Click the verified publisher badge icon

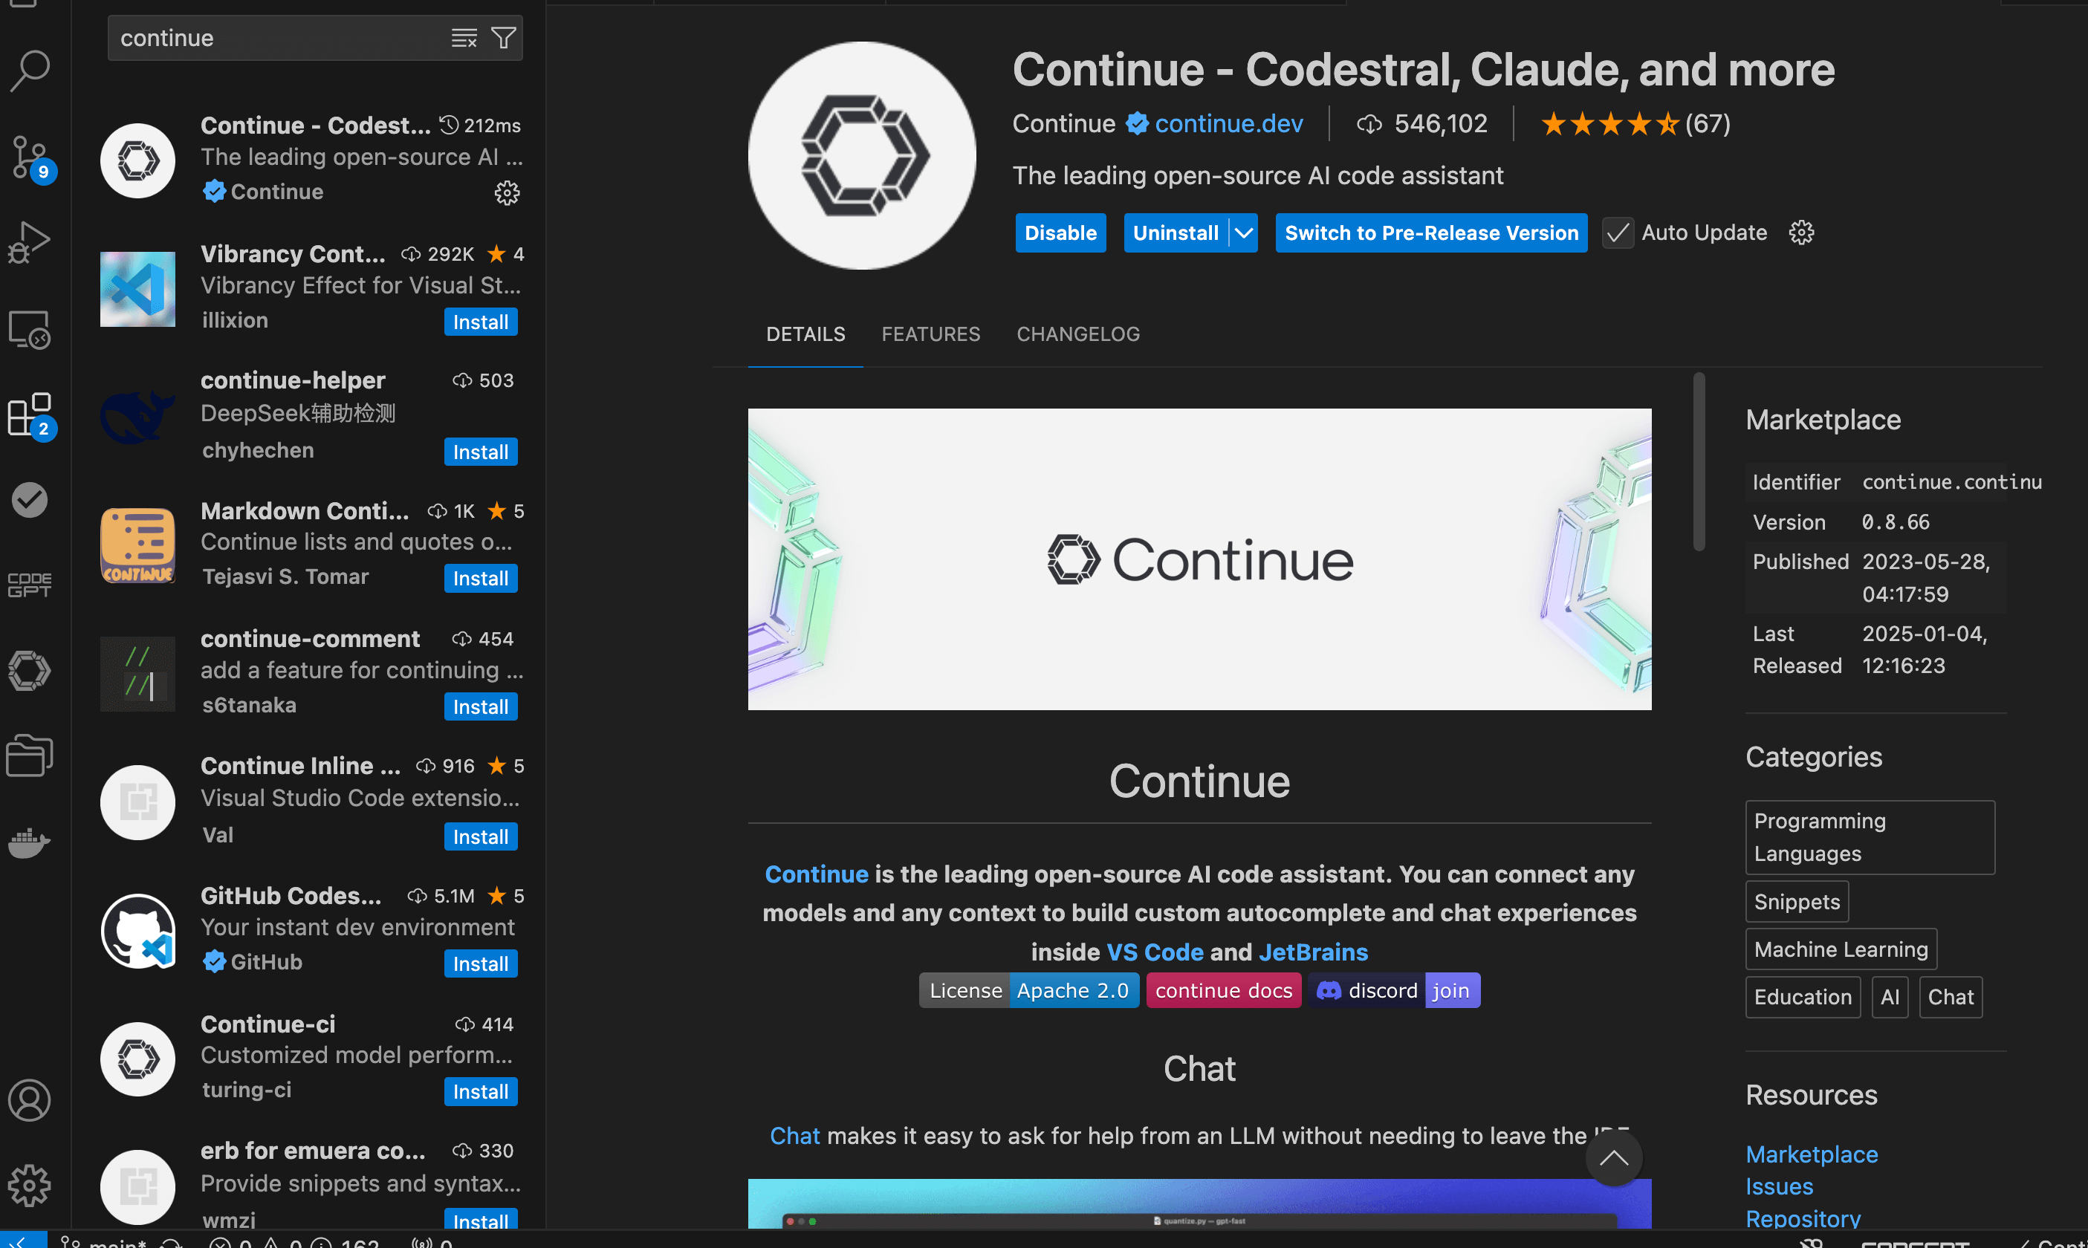[1138, 123]
